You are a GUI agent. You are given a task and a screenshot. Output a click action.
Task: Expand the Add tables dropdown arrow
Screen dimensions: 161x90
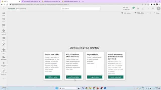[147, 13]
